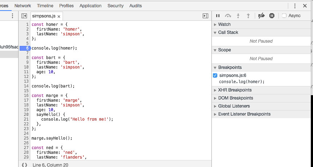Deactivate breakpoints icon
The width and height of the screenshot is (313, 167).
point(261,16)
